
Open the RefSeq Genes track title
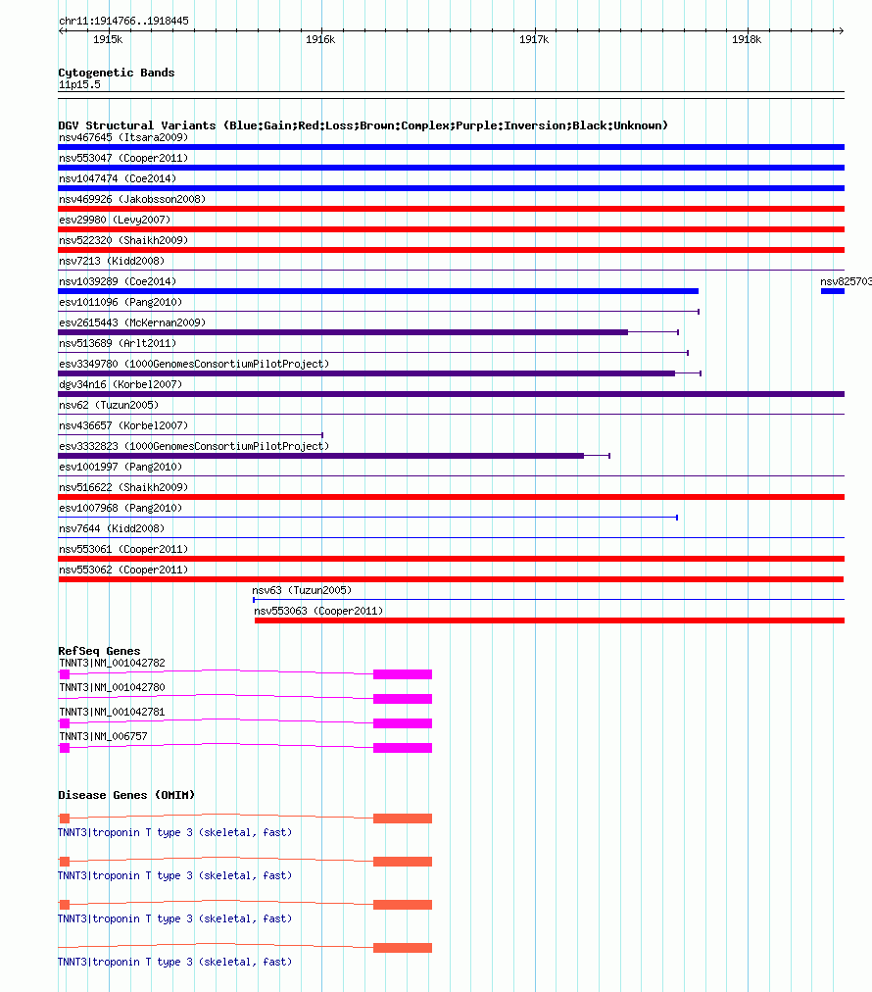pos(99,651)
